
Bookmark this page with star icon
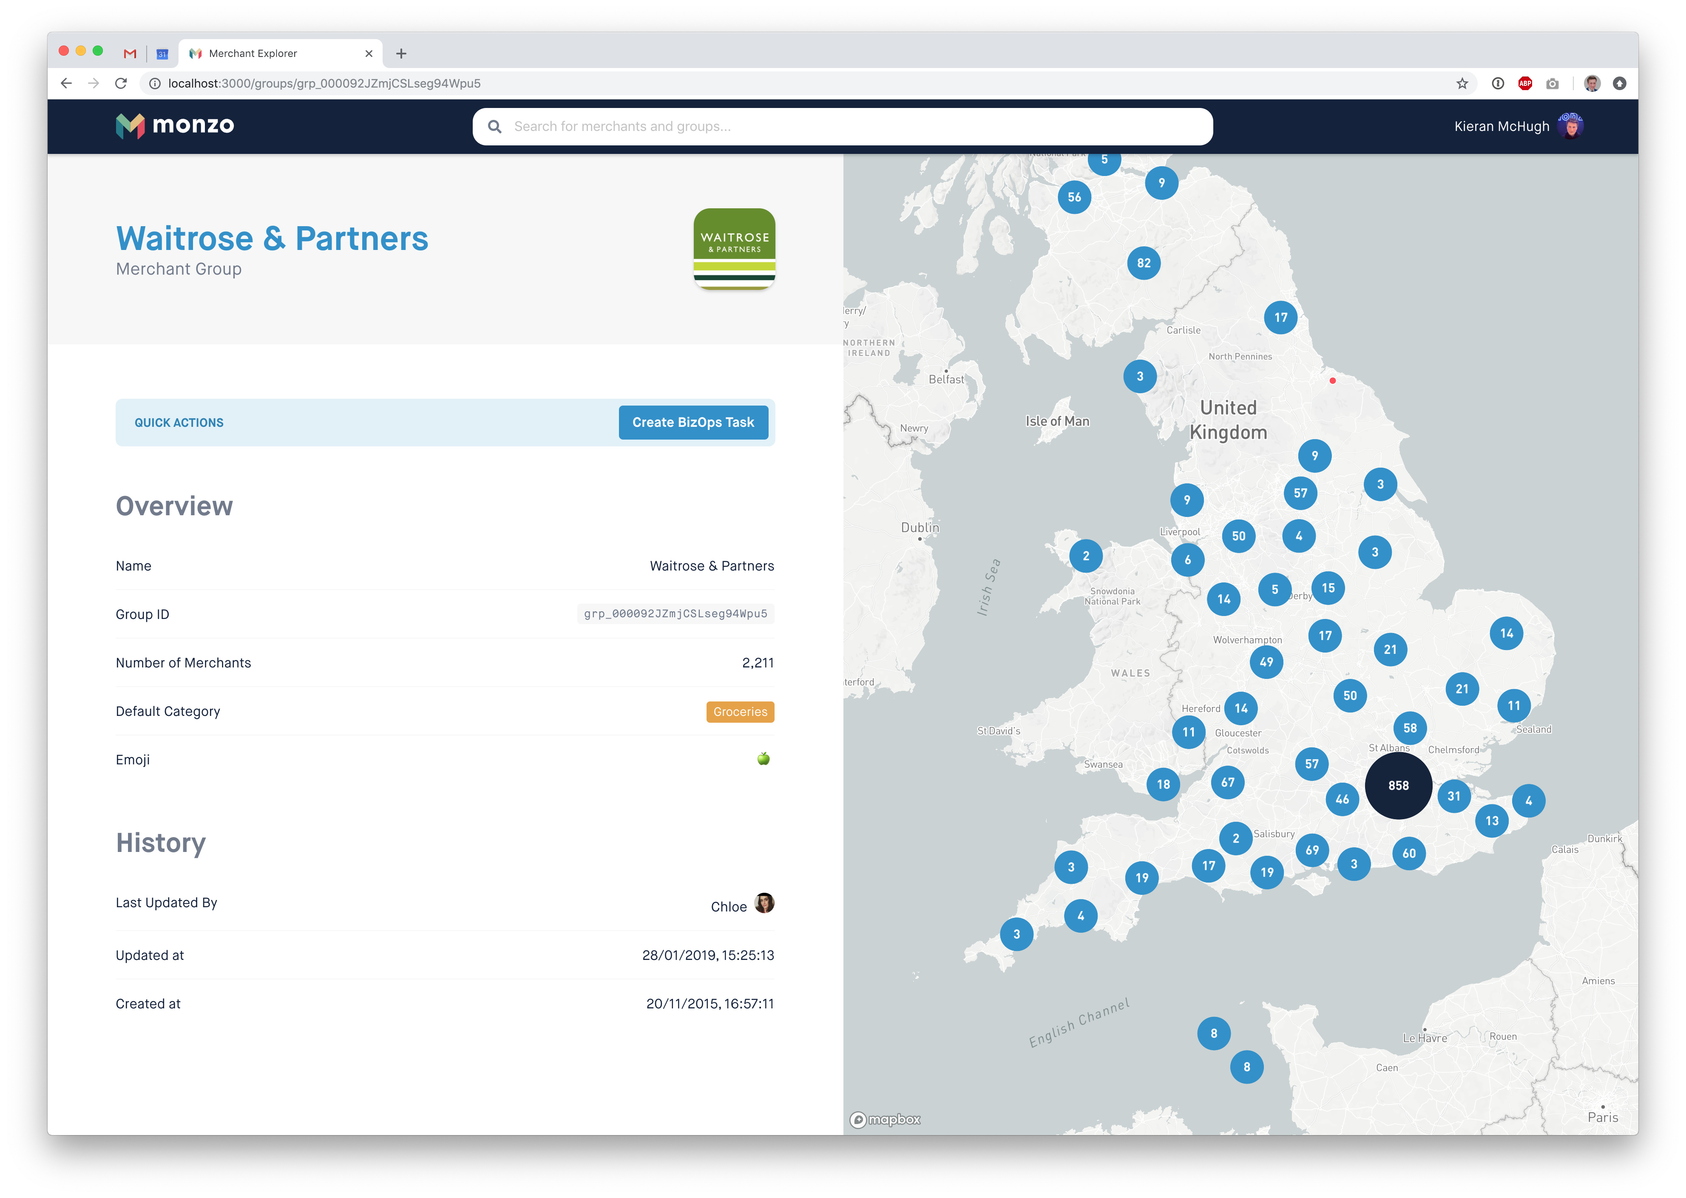[1462, 83]
